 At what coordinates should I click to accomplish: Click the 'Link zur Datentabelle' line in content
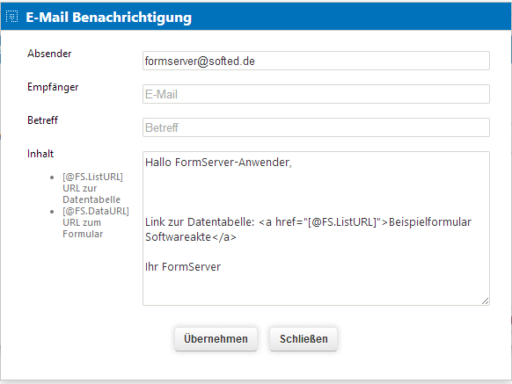pyautogui.click(x=200, y=222)
